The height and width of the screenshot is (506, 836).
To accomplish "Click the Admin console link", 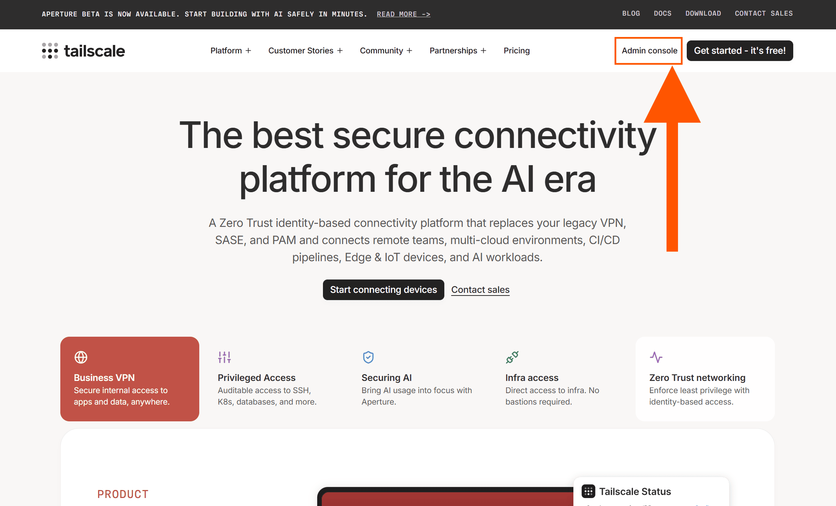I will point(649,51).
